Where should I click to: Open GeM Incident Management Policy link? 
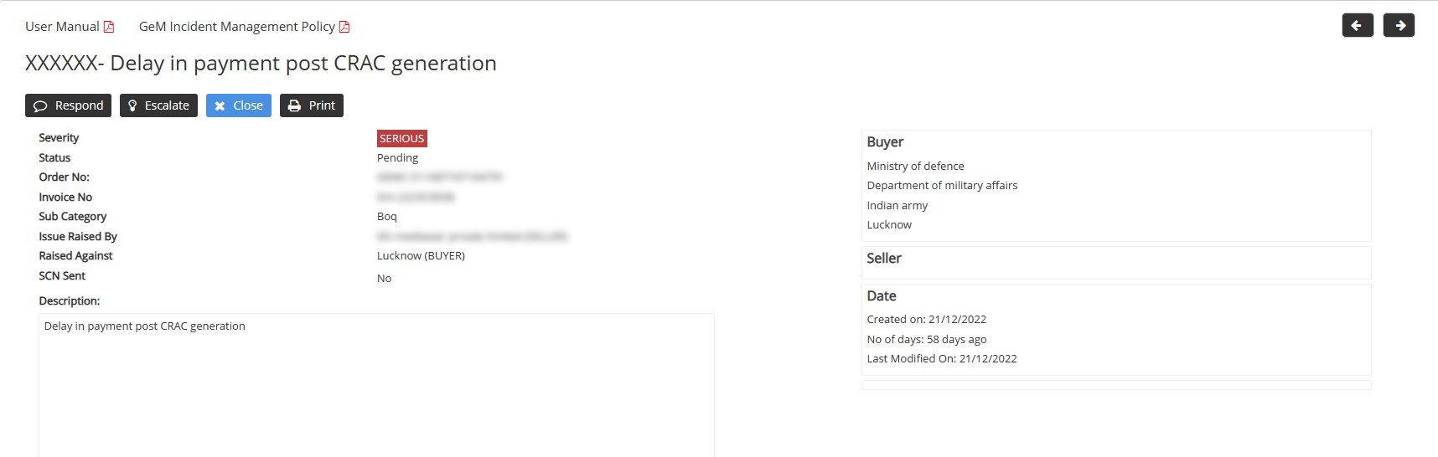click(236, 27)
